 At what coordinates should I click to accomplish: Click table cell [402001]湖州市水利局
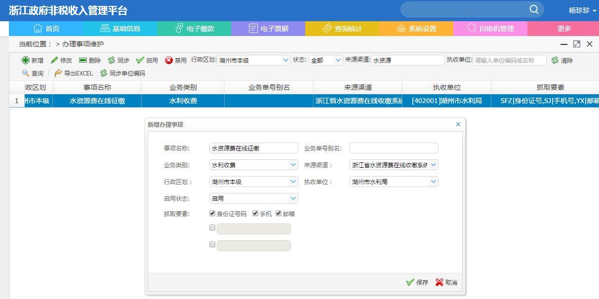tap(446, 101)
